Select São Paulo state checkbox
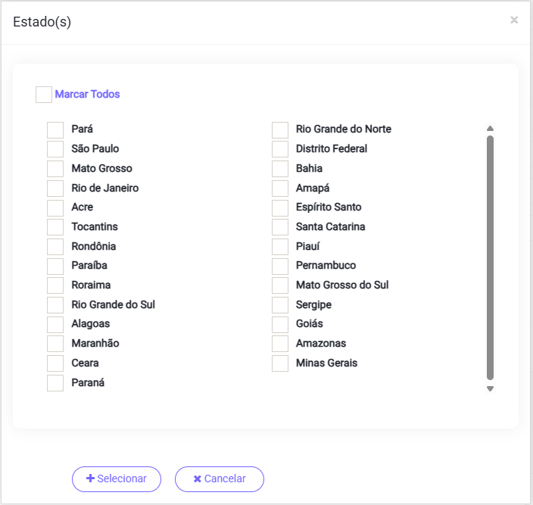Image resolution: width=533 pixels, height=505 pixels. click(55, 149)
